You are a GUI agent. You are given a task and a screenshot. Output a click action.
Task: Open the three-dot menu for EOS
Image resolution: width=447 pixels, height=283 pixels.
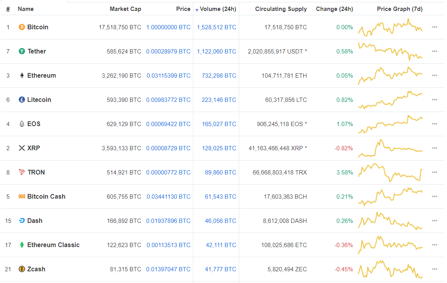click(434, 124)
